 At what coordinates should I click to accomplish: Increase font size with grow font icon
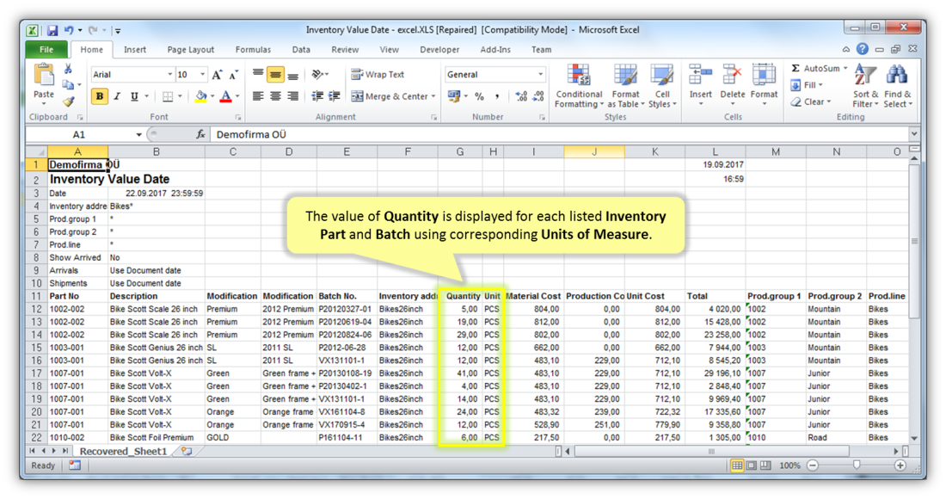218,75
